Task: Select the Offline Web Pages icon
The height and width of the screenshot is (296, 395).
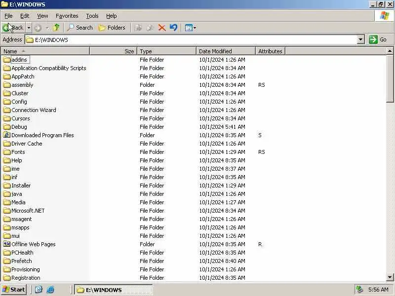Action: click(7, 244)
